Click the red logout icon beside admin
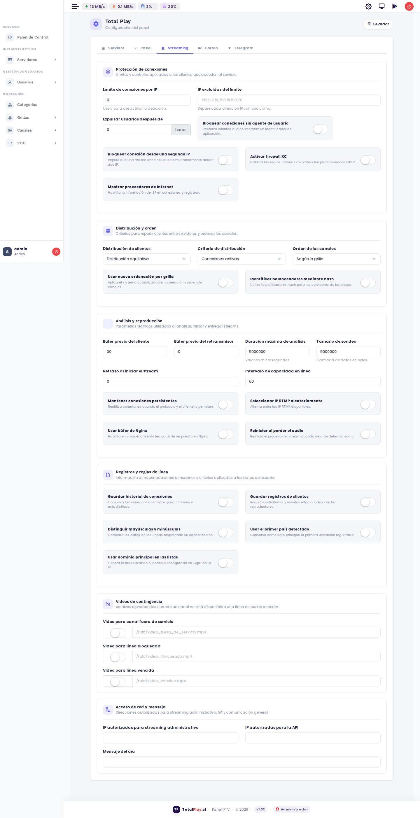420x818 pixels. 56,251
